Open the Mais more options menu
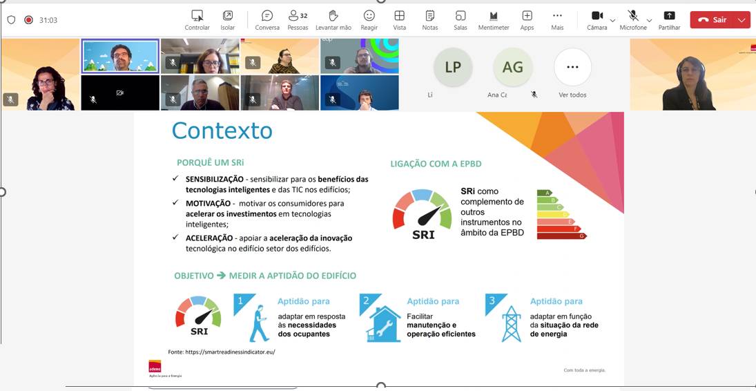The height and width of the screenshot is (391, 756). point(557,20)
